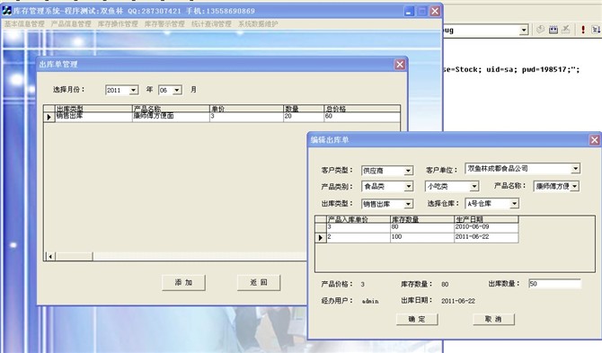Select the total price cell 60
The image size is (602, 353).
pyautogui.click(x=362, y=117)
